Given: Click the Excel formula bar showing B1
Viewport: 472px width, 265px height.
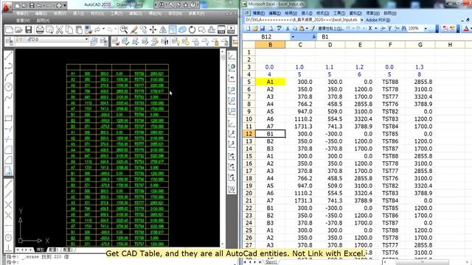Looking at the screenshot, I should 395,37.
